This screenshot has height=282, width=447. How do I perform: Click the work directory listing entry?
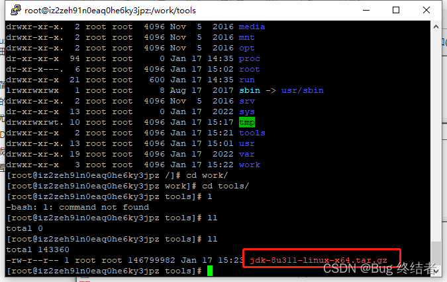pos(250,165)
